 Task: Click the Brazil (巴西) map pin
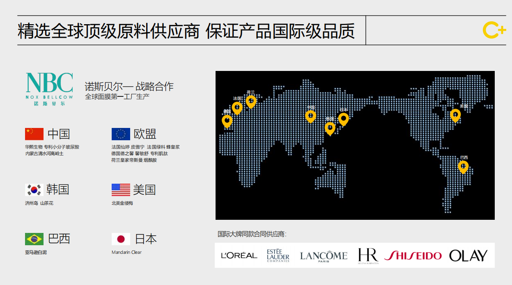click(463, 166)
